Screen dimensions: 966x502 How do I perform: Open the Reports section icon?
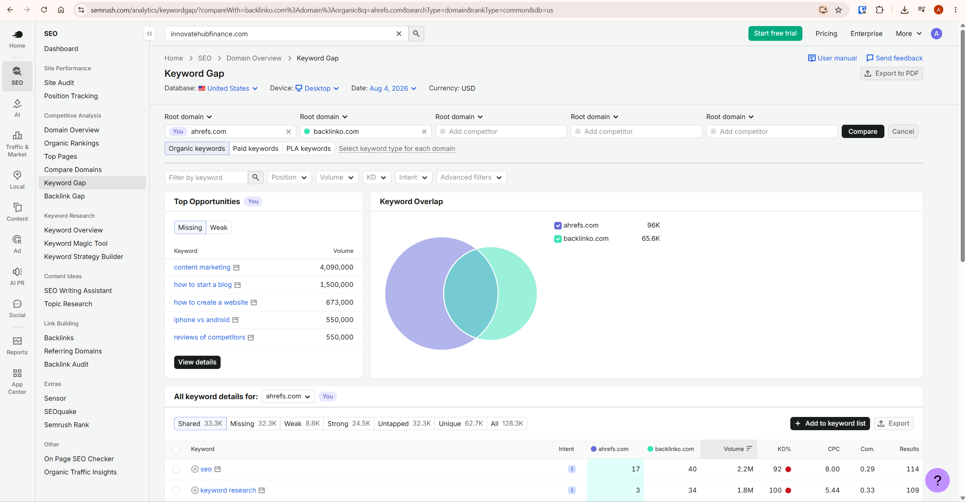tap(17, 346)
